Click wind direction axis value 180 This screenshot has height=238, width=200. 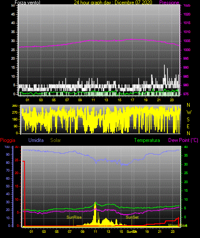tap(15, 120)
